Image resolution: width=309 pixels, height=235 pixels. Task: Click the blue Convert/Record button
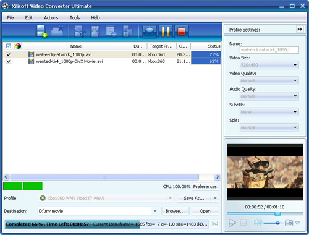pyautogui.click(x=150, y=32)
